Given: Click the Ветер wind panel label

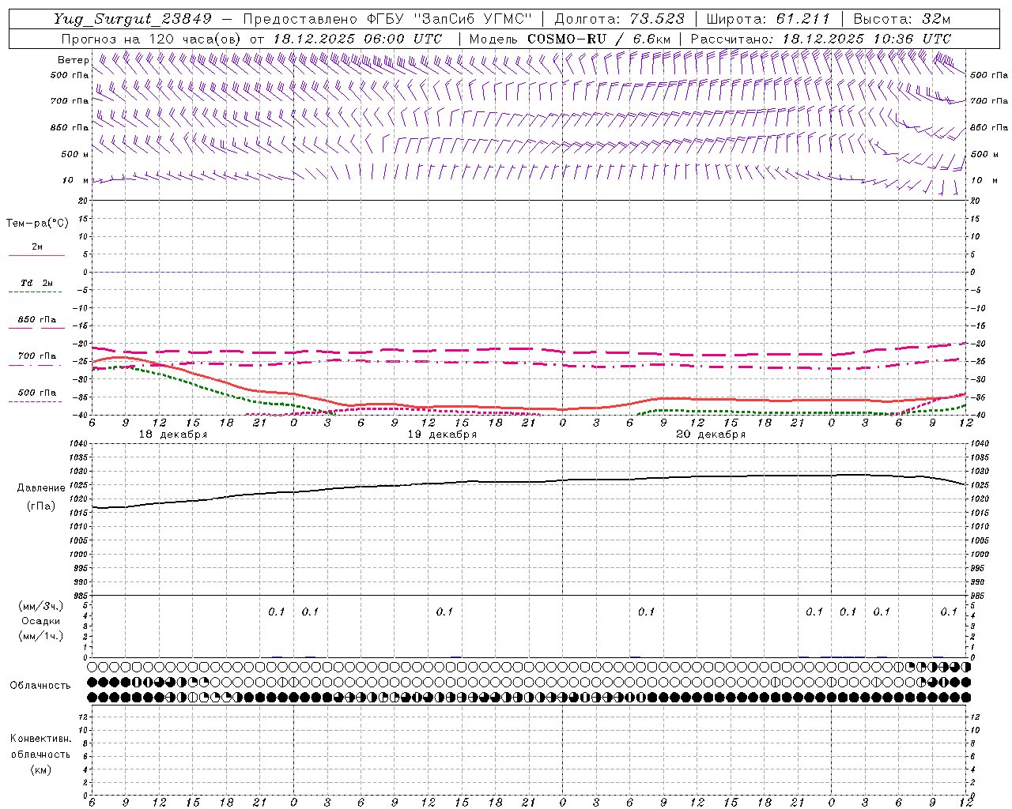Looking at the screenshot, I should pyautogui.click(x=73, y=60).
